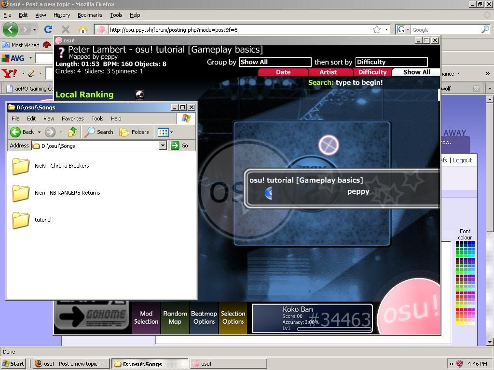Open the sort by Difficulty dropdown
The width and height of the screenshot is (494, 370).
391,62
